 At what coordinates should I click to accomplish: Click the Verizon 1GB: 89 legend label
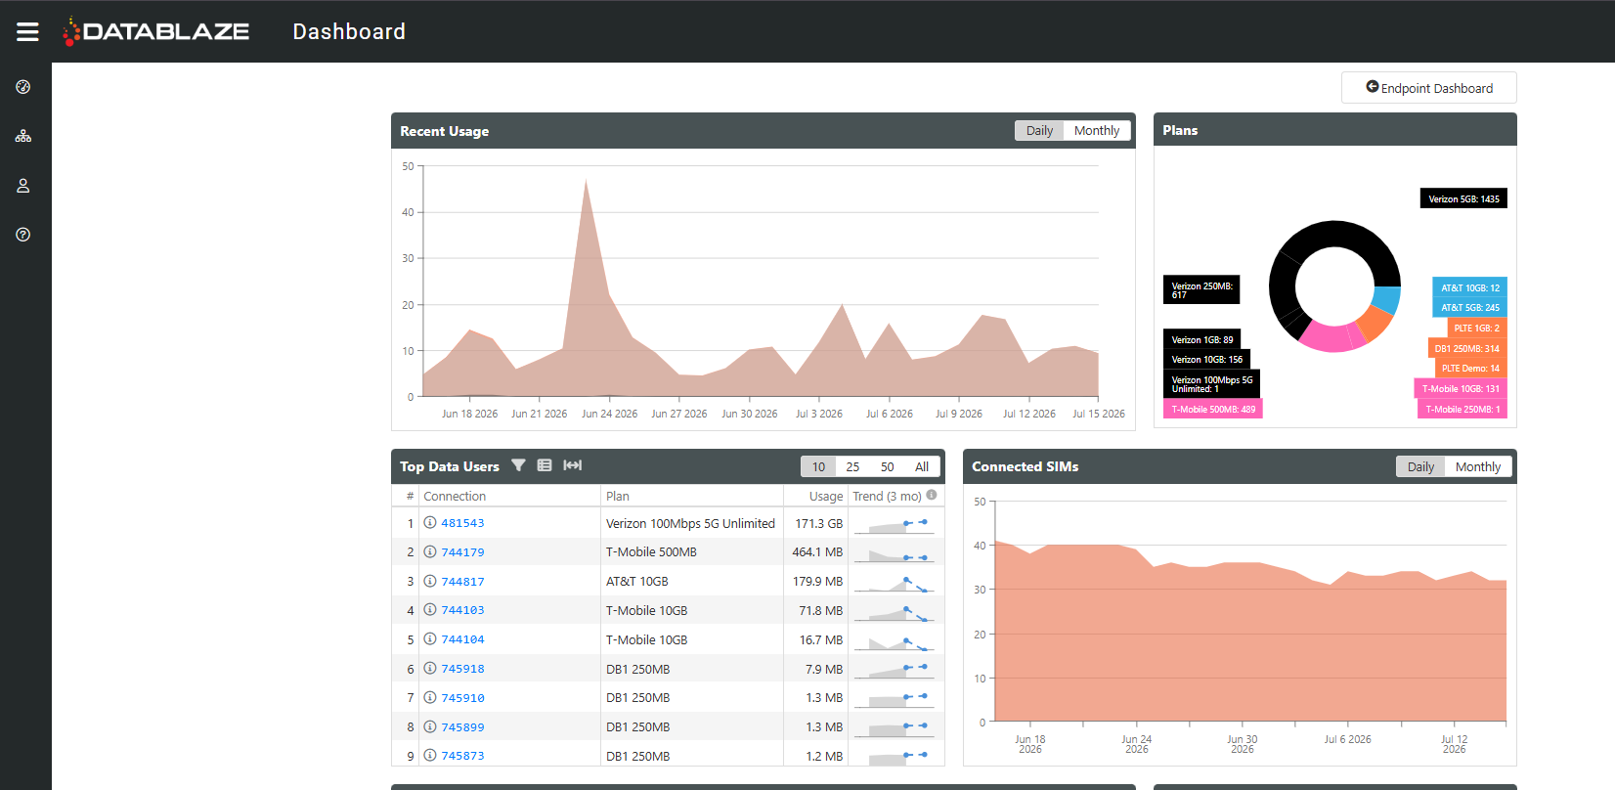pos(1201,339)
